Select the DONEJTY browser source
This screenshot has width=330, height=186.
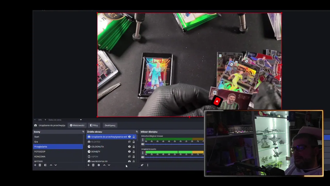(x=111, y=151)
